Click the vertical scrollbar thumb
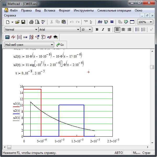 152,67
